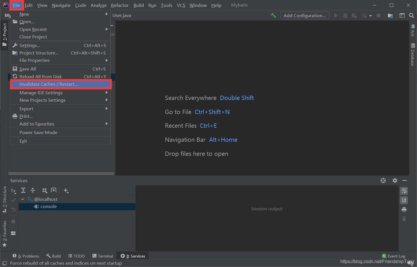Open the Build tool window tab

54,256
